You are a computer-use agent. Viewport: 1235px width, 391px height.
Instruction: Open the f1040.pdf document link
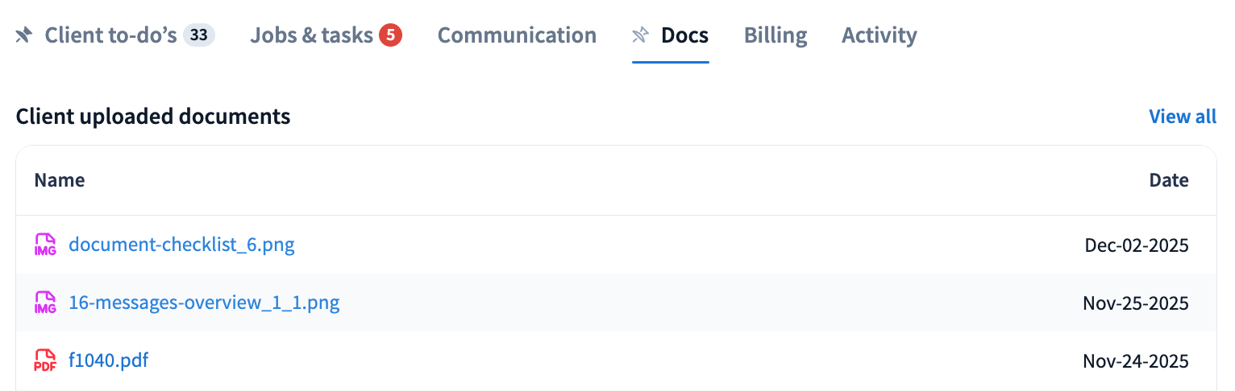(x=109, y=360)
